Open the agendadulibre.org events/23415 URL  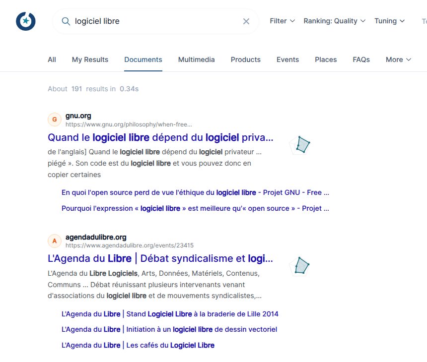(x=130, y=245)
